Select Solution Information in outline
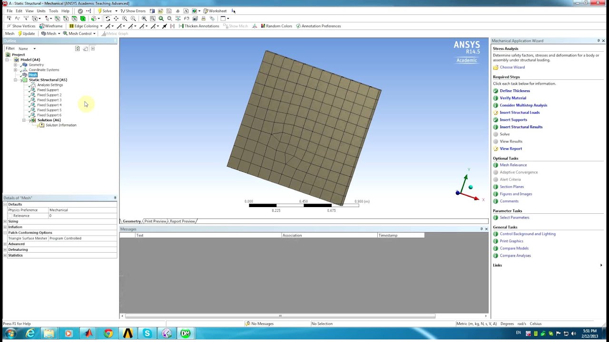 click(x=61, y=125)
